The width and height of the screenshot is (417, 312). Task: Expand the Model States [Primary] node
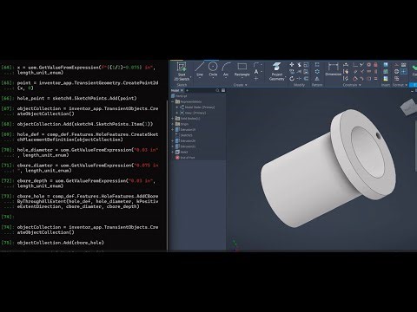click(177, 107)
